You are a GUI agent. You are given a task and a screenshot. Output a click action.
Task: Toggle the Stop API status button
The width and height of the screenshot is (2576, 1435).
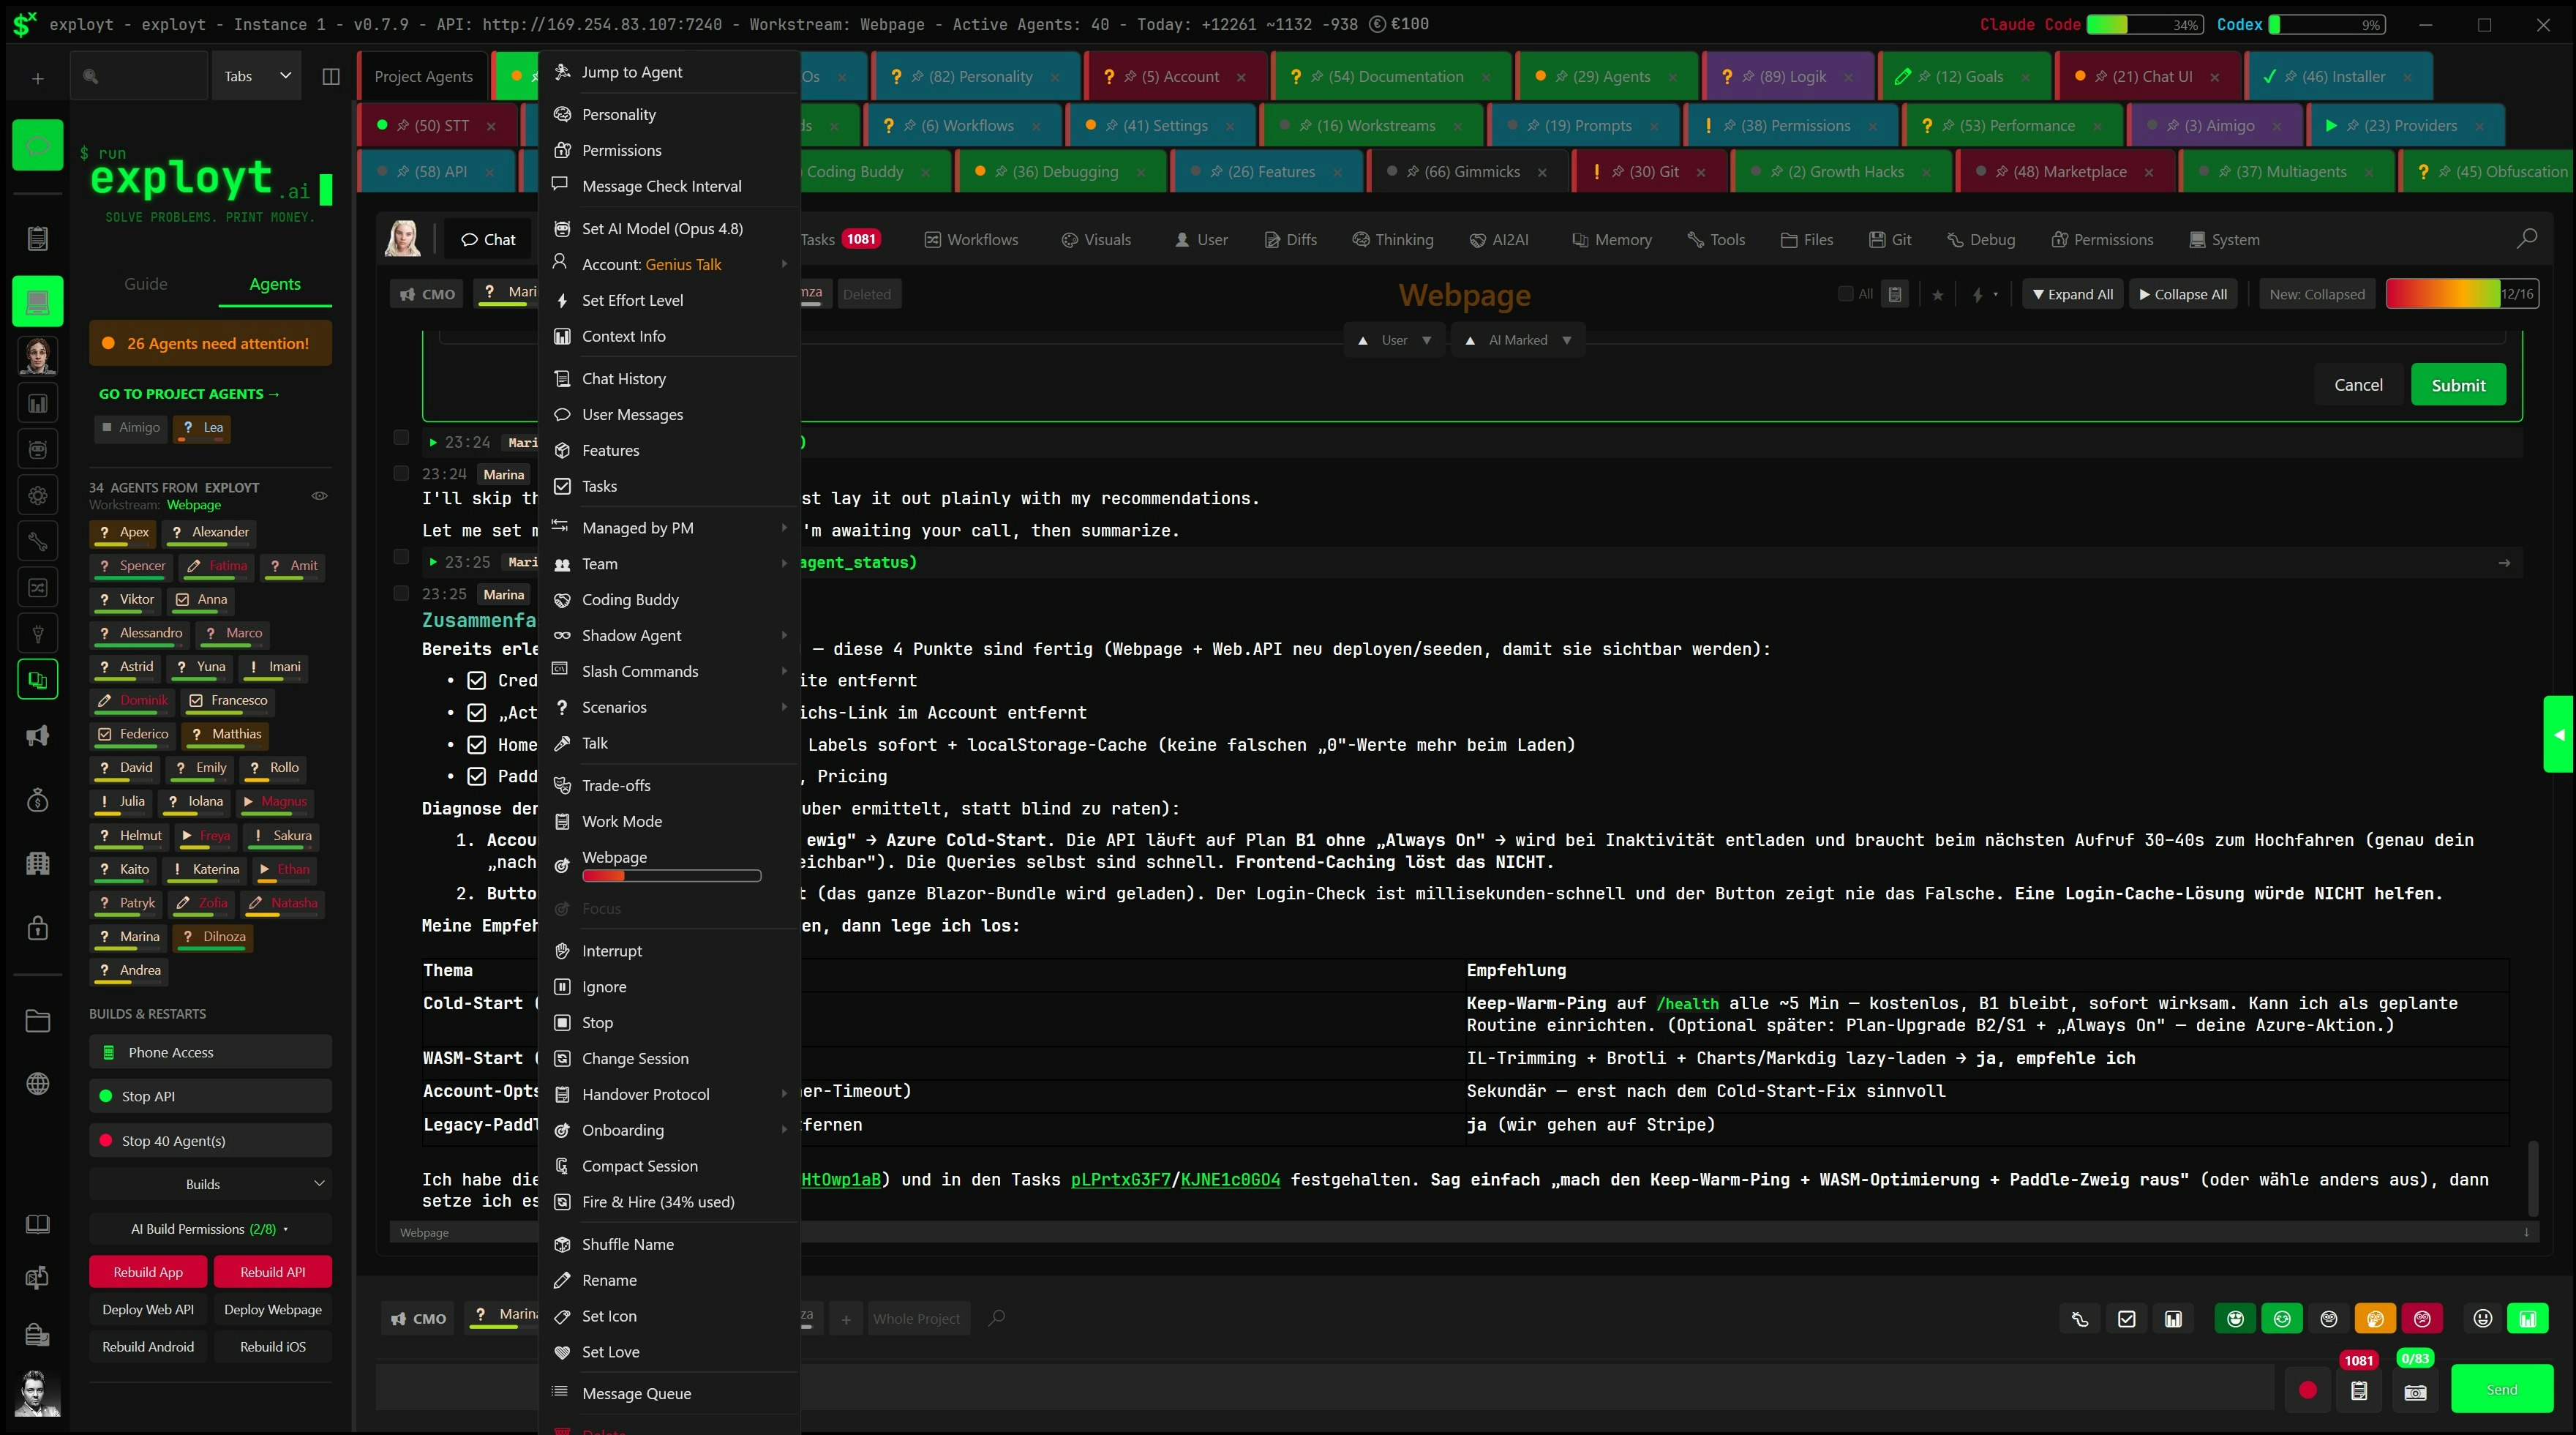(210, 1096)
